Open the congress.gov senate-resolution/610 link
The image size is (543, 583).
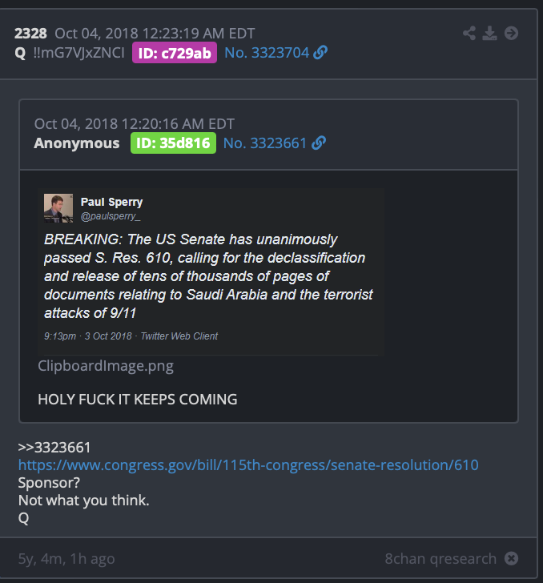click(x=248, y=465)
